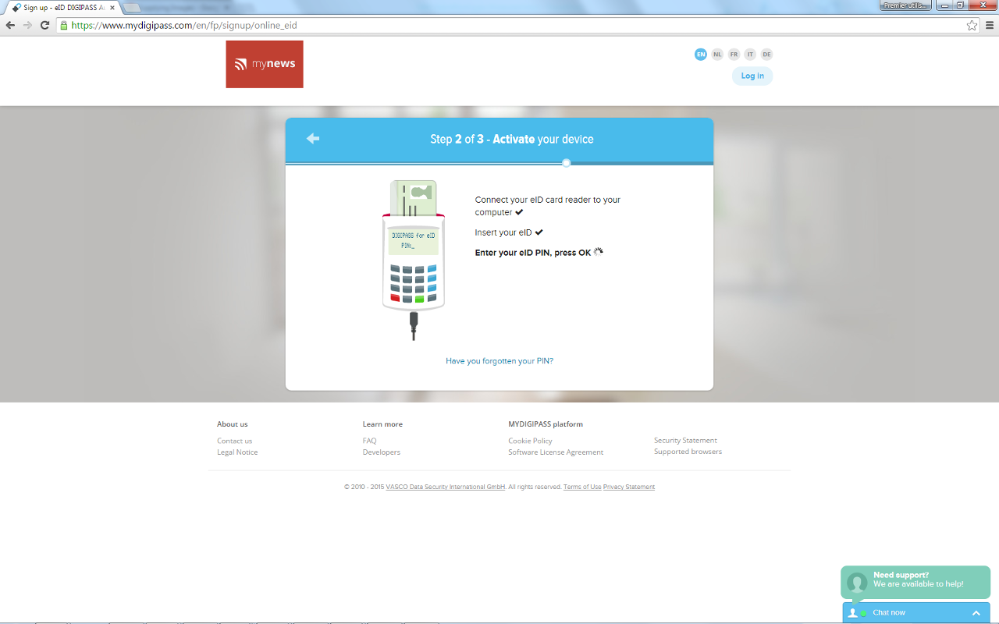Click the Premier utilis... user button in title bar

click(905, 5)
